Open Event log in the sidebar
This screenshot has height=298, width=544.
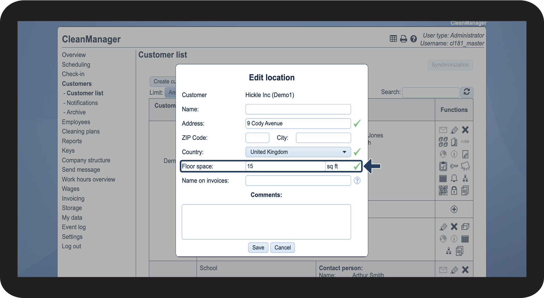74,227
